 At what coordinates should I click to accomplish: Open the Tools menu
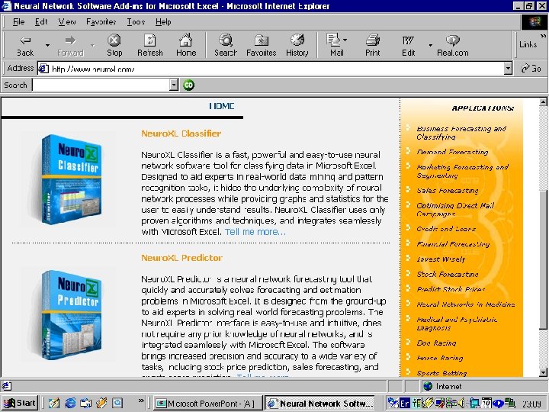136,21
